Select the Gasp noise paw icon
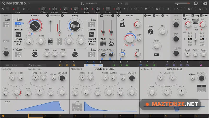 [111, 44]
